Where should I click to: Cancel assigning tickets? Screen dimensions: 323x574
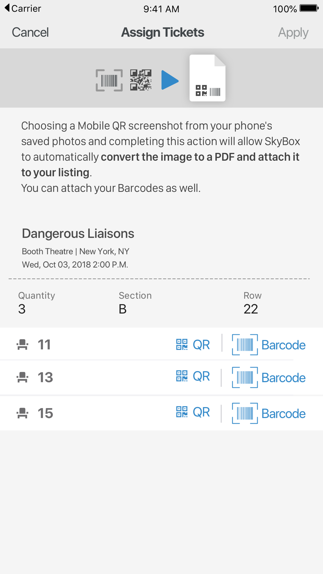[x=30, y=32]
